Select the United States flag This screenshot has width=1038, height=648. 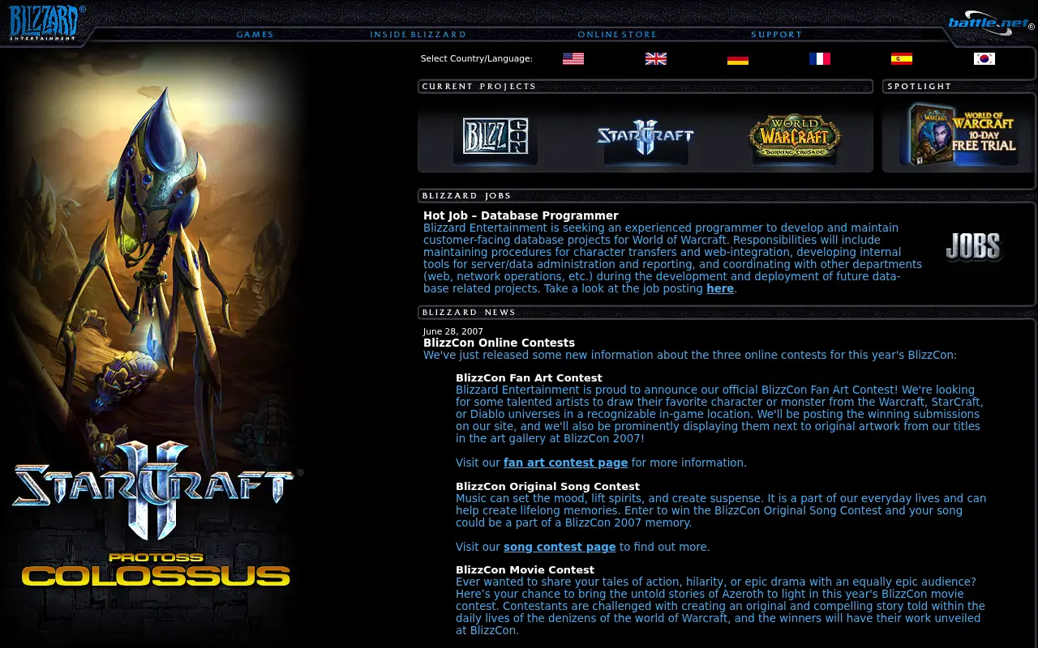(573, 58)
